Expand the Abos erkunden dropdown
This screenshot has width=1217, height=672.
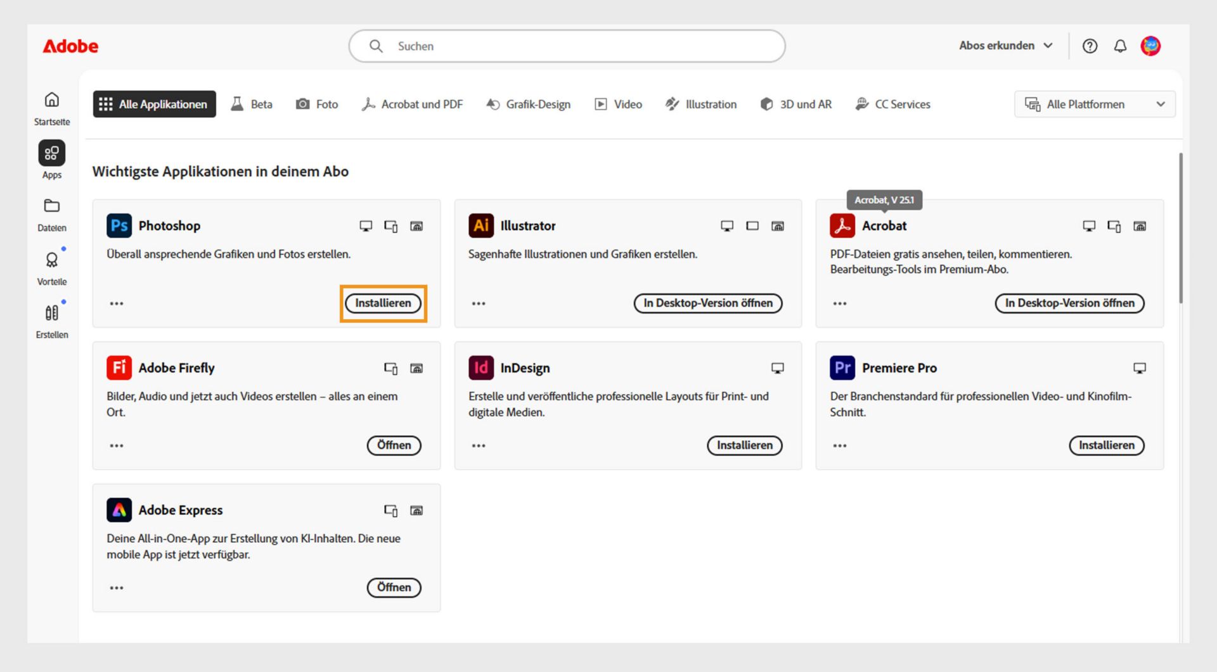pyautogui.click(x=1005, y=46)
